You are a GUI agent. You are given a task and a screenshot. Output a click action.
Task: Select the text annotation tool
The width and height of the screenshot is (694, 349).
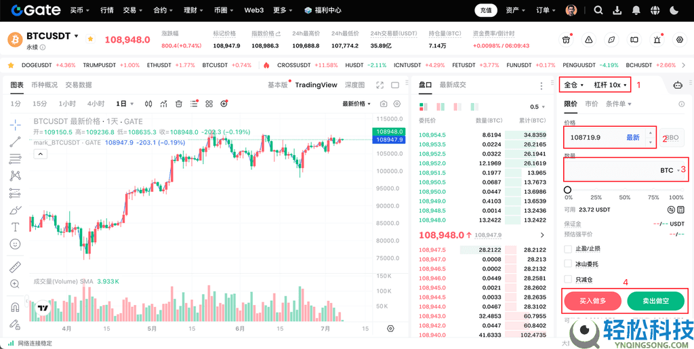[x=15, y=227]
